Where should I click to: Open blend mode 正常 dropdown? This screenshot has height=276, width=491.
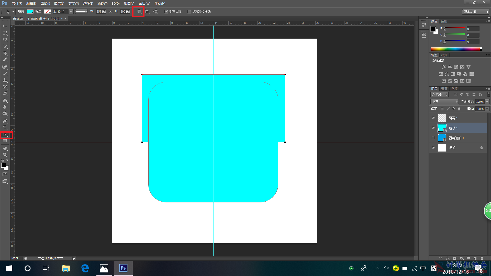point(444,102)
